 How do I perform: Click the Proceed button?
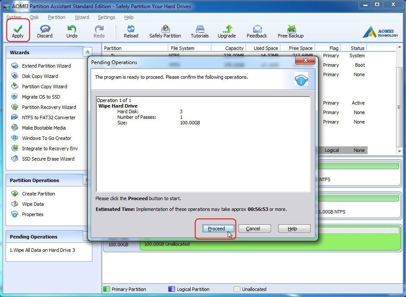pyautogui.click(x=218, y=229)
